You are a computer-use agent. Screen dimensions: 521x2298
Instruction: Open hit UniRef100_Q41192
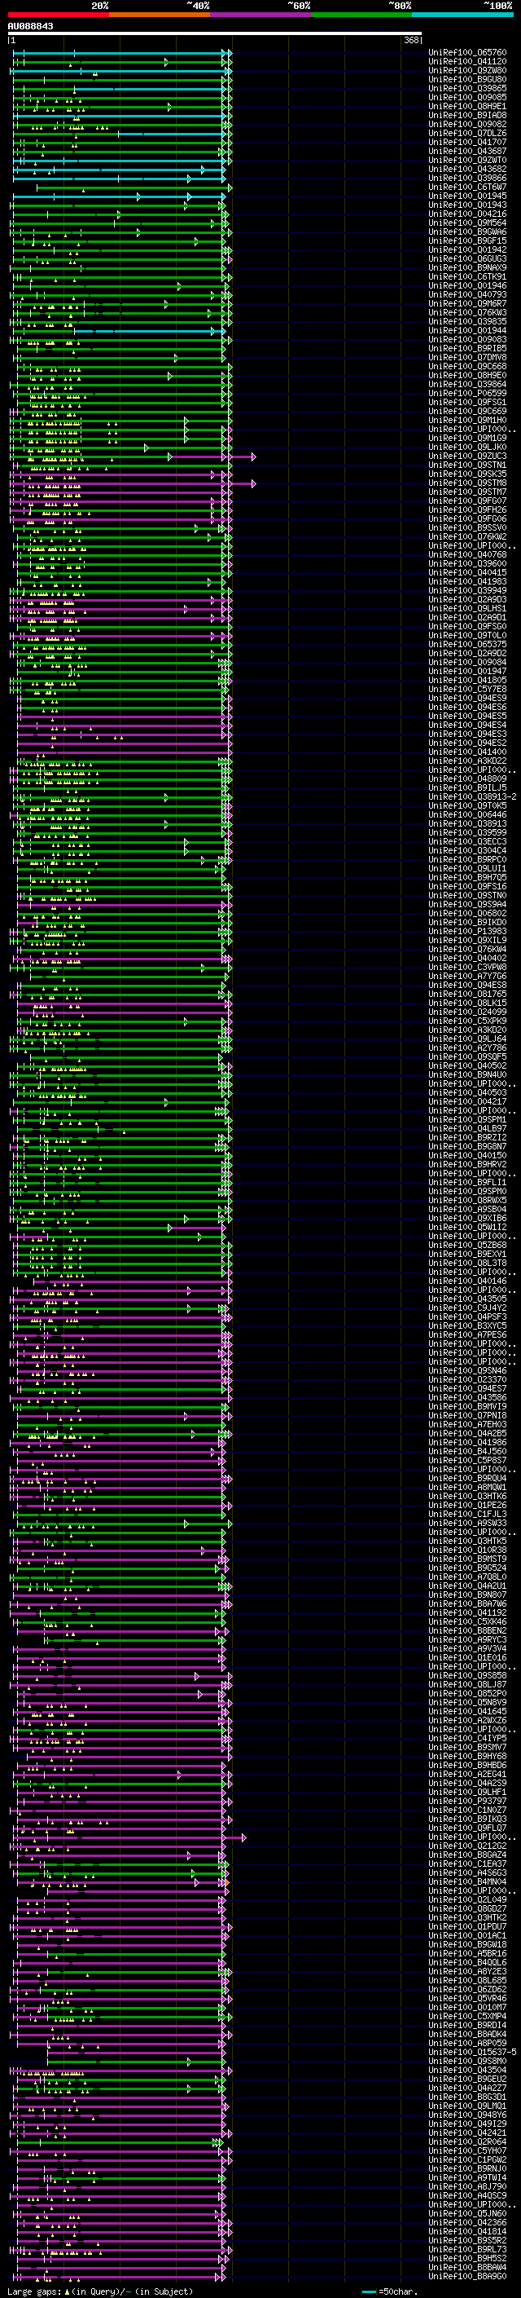[467, 1613]
